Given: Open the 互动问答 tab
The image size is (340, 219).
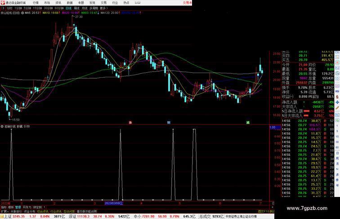Looking at the screenshot, I should coord(69,211).
